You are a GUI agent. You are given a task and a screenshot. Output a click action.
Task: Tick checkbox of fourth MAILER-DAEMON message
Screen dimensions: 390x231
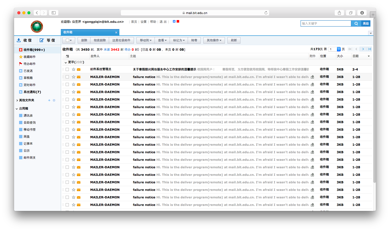[67, 99]
